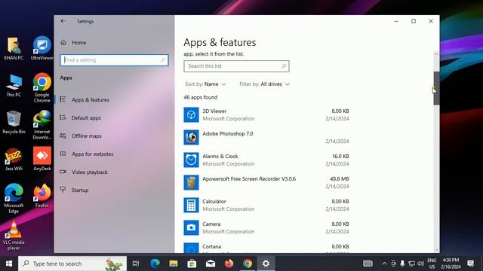Open the notification center icon
Image resolution: width=483 pixels, height=271 pixels.
470,263
